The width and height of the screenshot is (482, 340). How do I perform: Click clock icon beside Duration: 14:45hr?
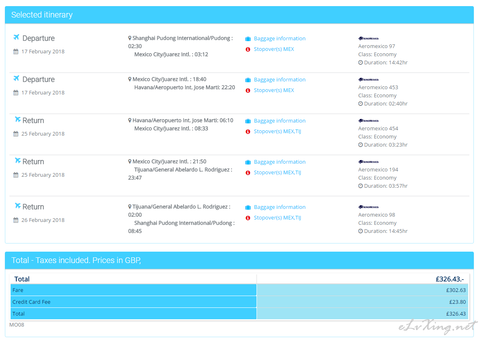click(360, 231)
